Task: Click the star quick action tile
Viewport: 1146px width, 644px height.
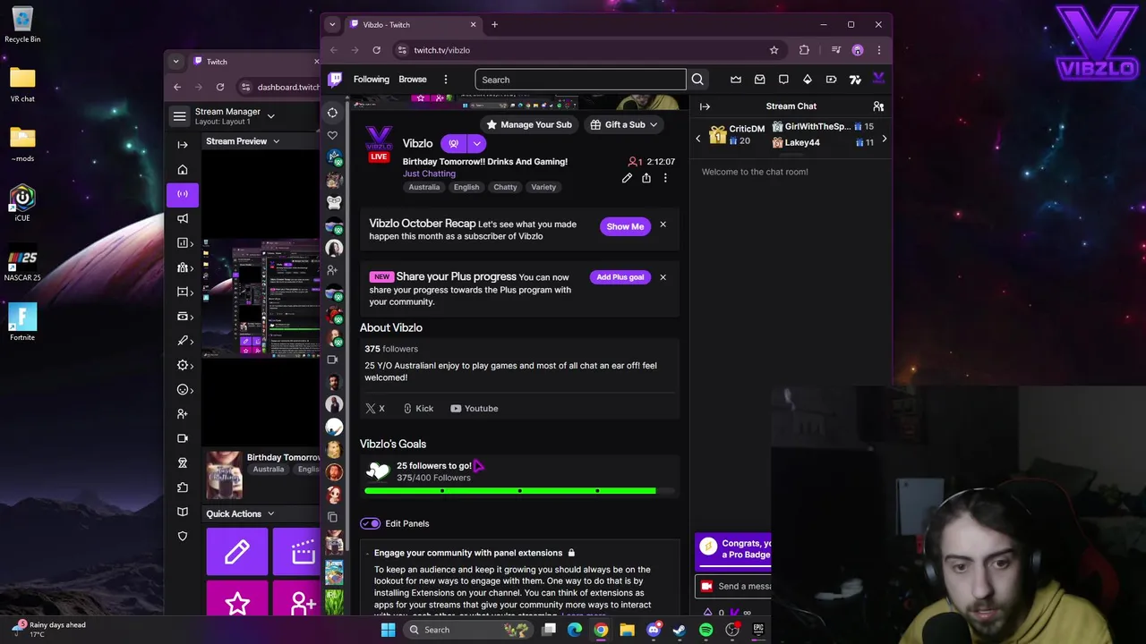Action: 237,598
